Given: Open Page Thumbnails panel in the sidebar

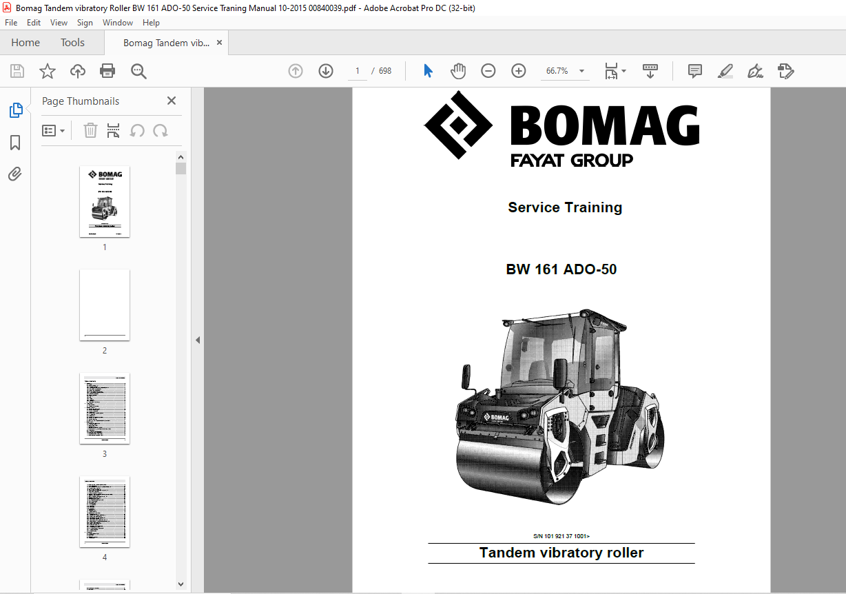Looking at the screenshot, I should (15, 110).
